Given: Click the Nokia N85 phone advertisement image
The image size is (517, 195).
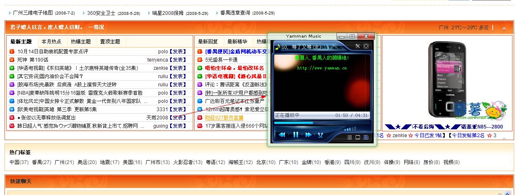Looking at the screenshot, I should (447, 79).
